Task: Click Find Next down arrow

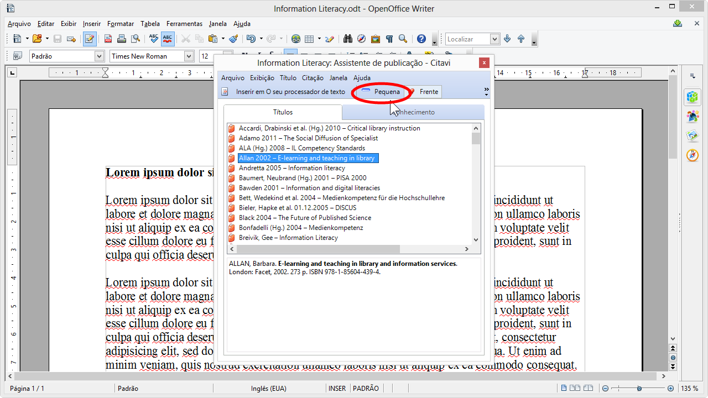Action: [507, 39]
